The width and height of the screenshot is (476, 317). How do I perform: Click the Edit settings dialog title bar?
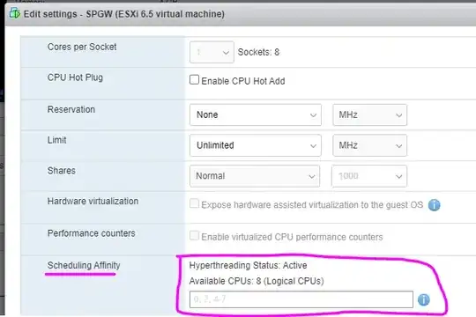(x=241, y=14)
